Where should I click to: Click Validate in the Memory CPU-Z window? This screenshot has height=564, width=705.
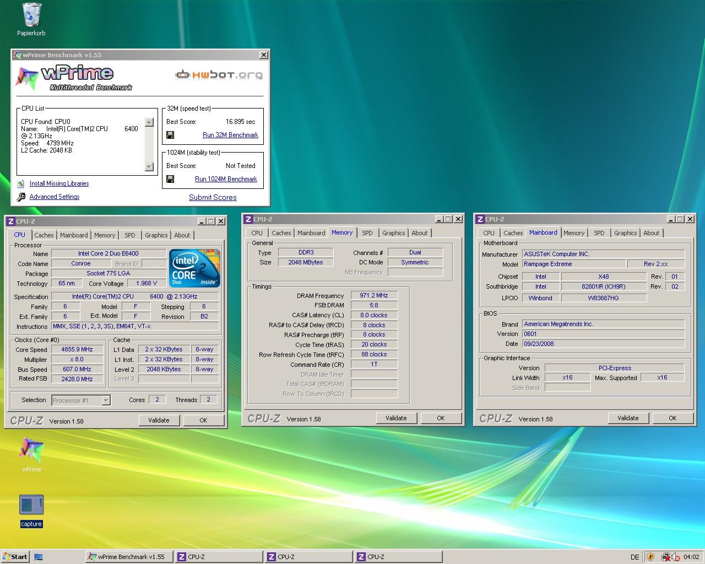tap(396, 418)
